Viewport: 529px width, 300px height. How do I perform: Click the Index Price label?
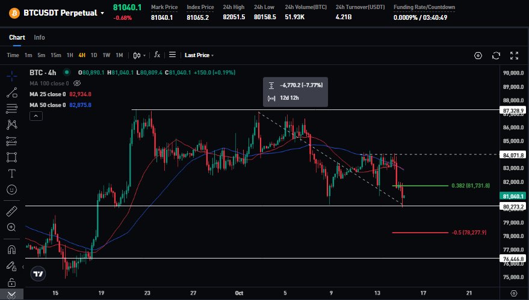[200, 7]
